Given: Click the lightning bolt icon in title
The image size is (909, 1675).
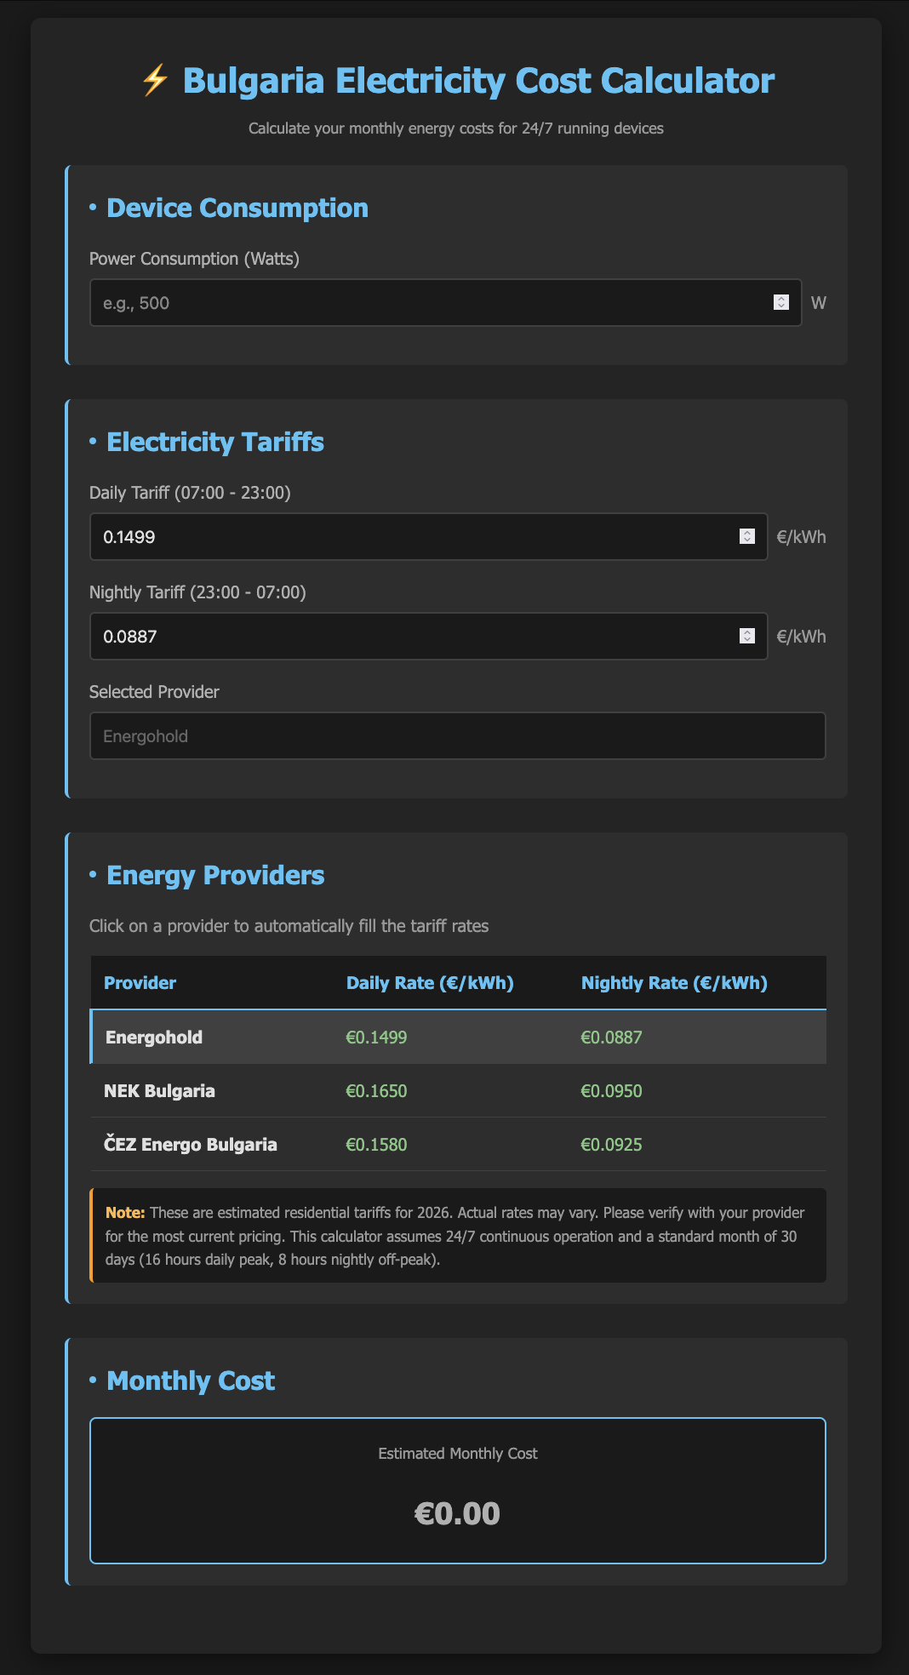Looking at the screenshot, I should tap(155, 82).
